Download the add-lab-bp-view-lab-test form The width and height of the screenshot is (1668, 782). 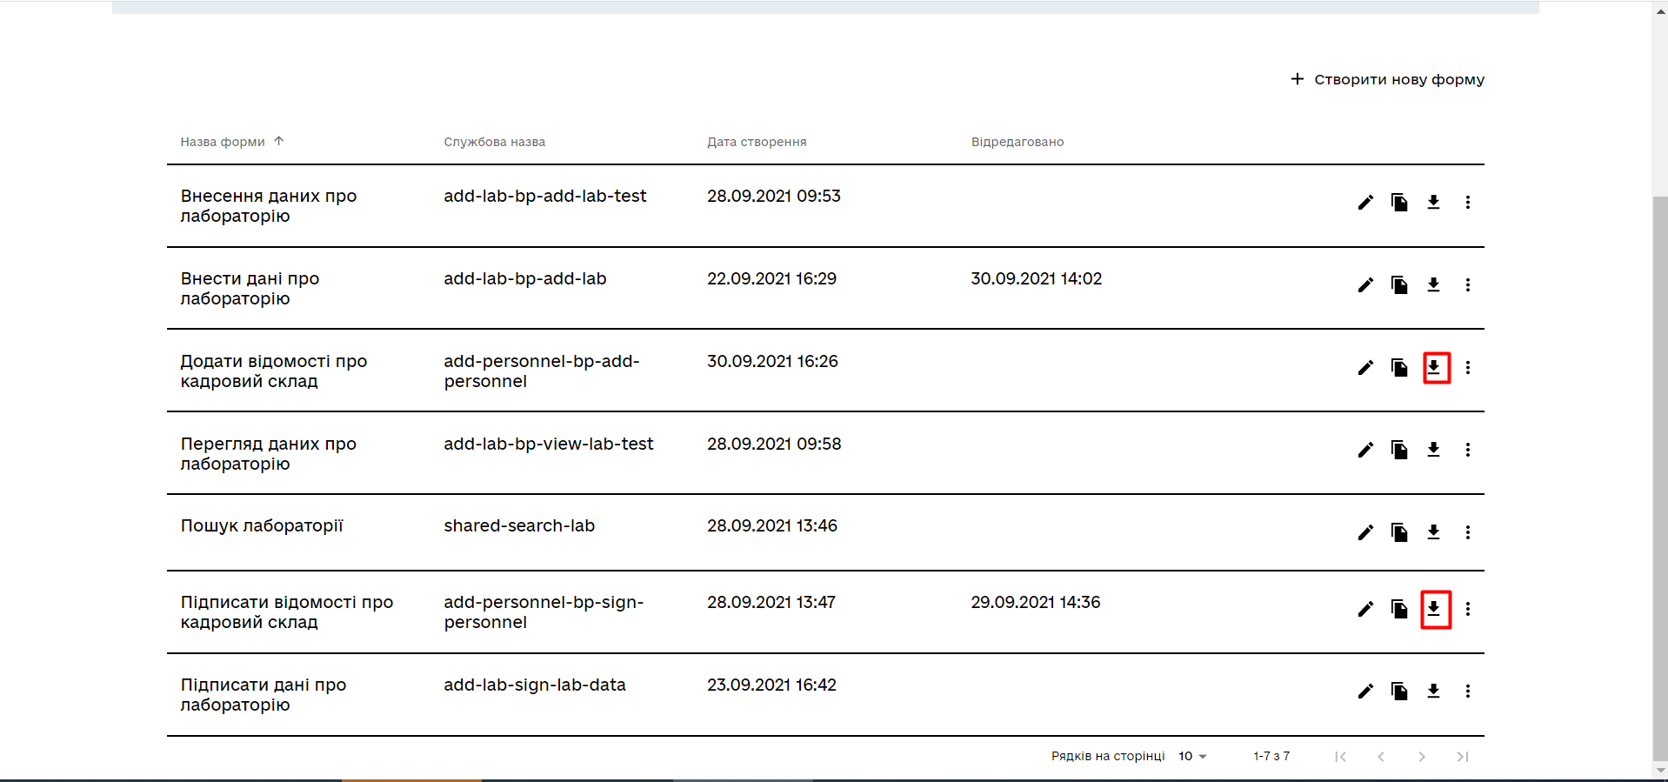coord(1433,450)
